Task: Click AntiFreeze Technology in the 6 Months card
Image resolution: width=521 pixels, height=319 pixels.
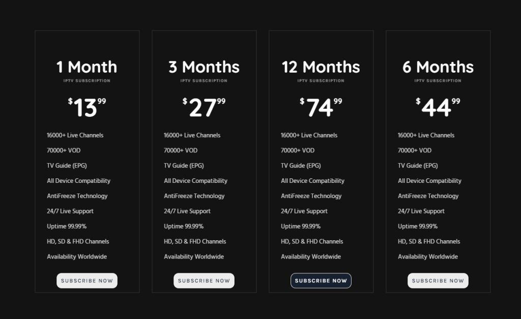Action: coord(428,196)
